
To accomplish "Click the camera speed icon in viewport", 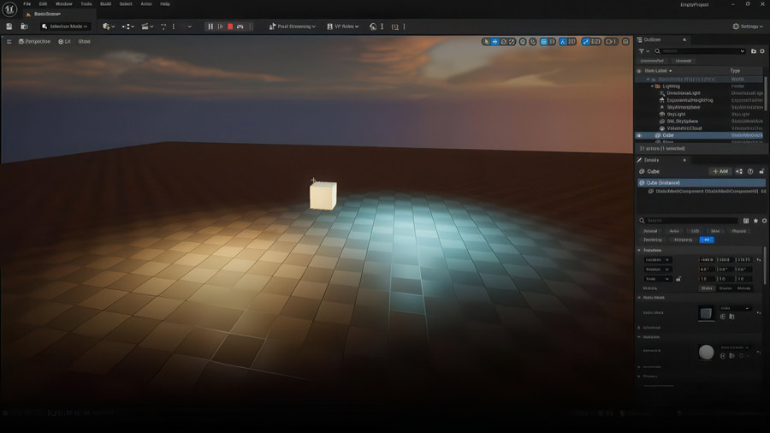I will (x=611, y=42).
